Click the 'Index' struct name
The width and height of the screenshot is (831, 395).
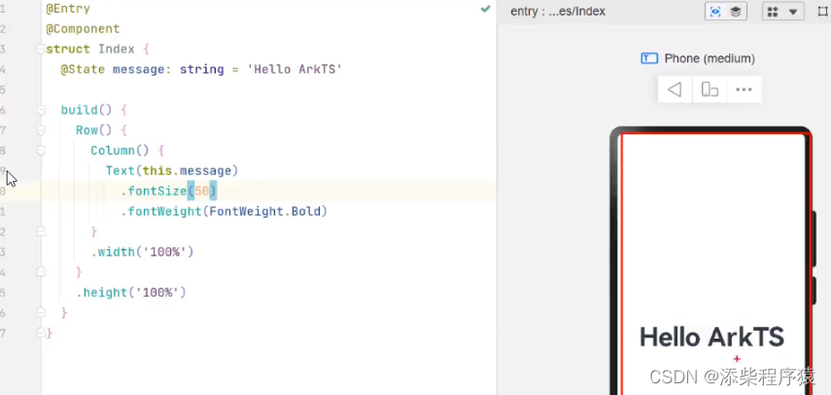coord(117,50)
